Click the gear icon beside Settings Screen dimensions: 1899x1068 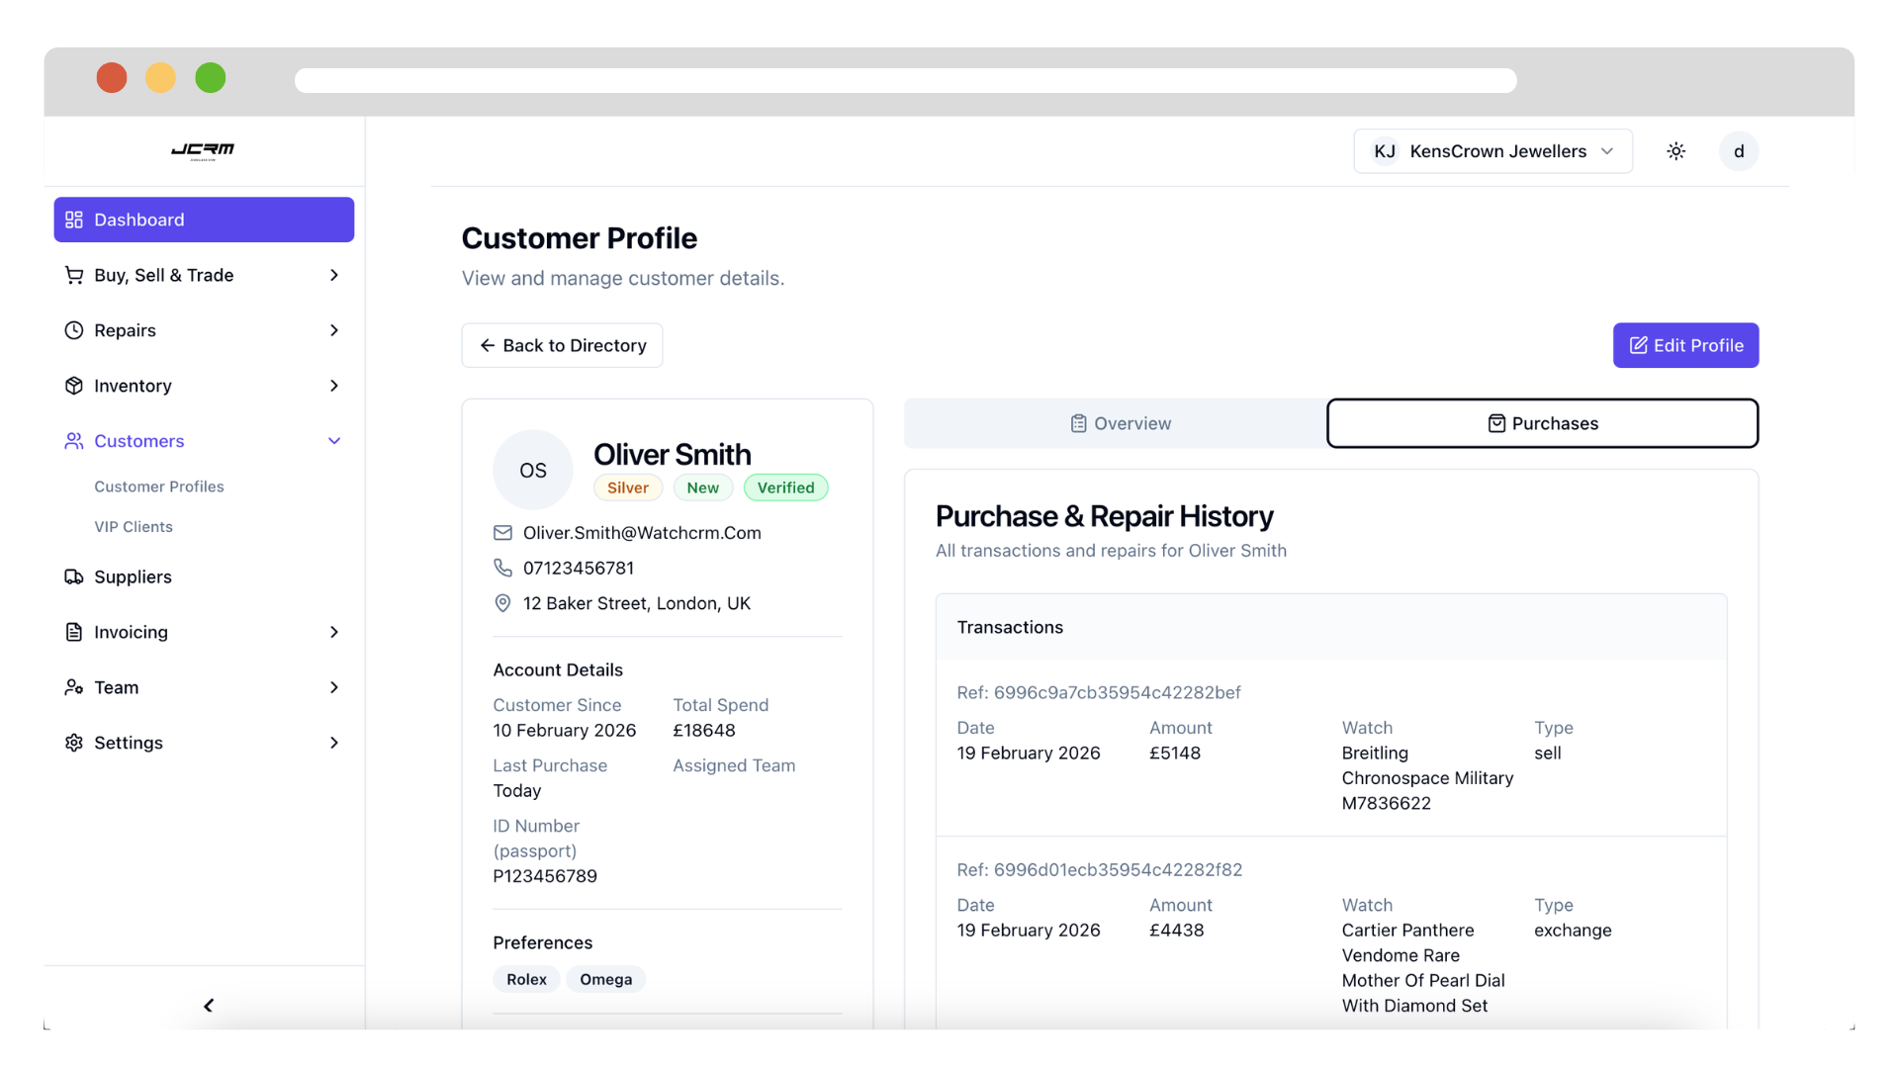click(x=74, y=743)
